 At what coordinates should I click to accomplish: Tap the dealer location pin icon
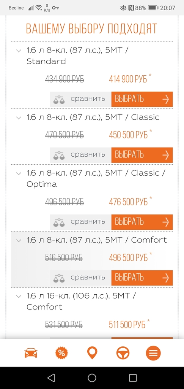click(92, 353)
